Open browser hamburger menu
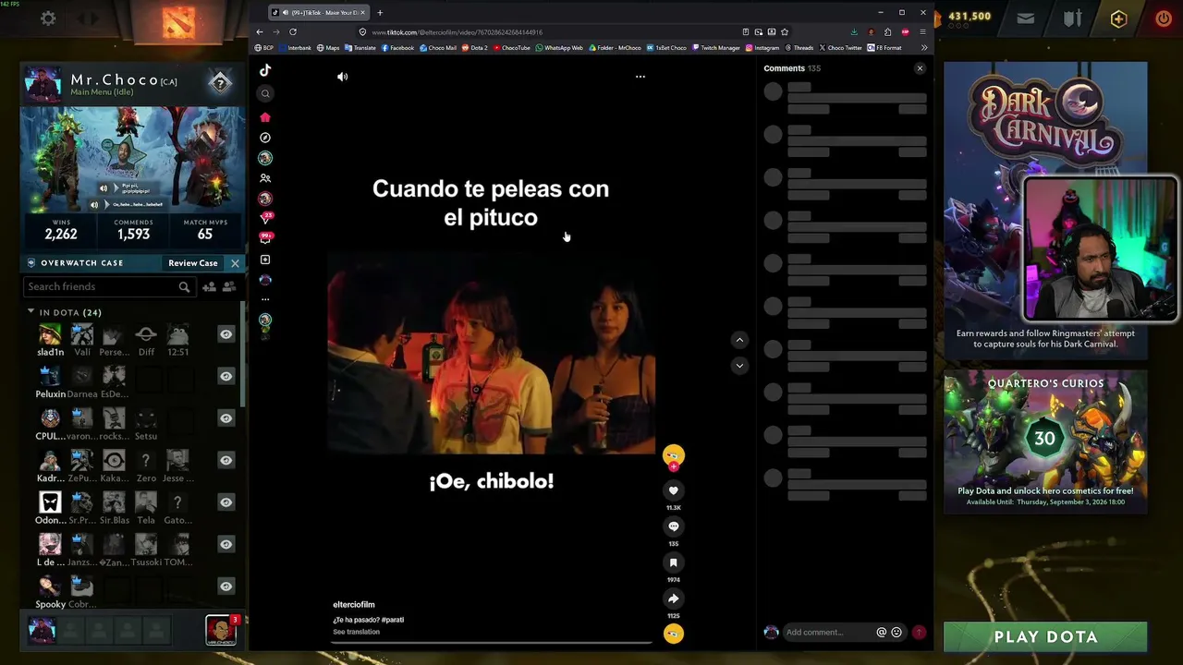 922,32
